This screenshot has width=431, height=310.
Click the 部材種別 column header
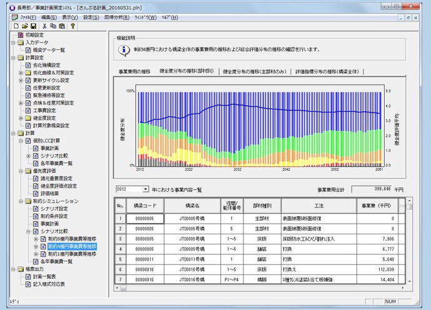click(x=262, y=206)
